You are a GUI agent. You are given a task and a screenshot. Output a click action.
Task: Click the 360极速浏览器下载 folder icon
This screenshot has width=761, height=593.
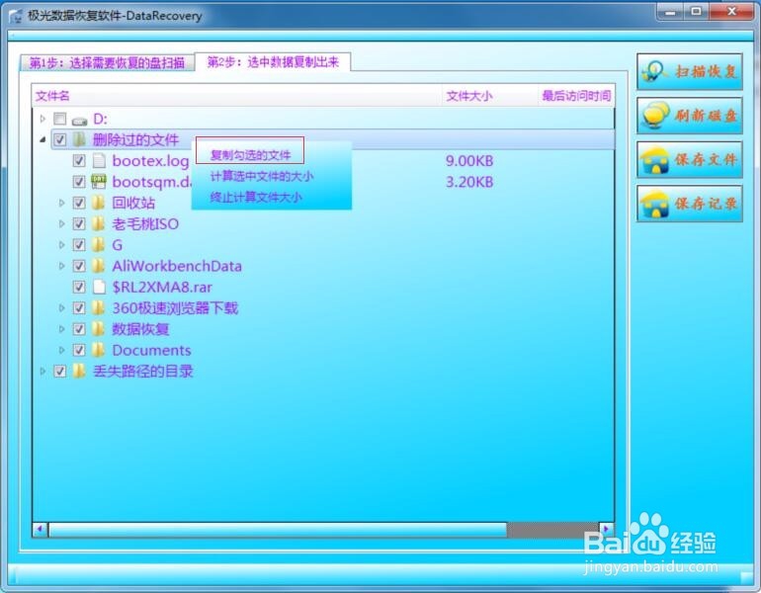coord(98,307)
